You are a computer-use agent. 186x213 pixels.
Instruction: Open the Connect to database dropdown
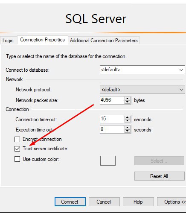click(x=142, y=70)
